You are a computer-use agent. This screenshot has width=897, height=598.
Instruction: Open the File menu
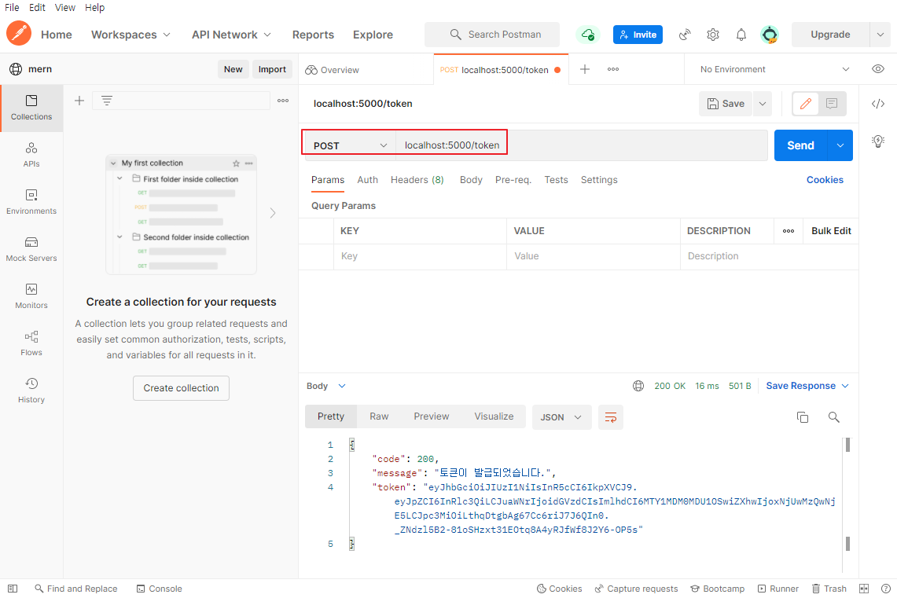(12, 7)
